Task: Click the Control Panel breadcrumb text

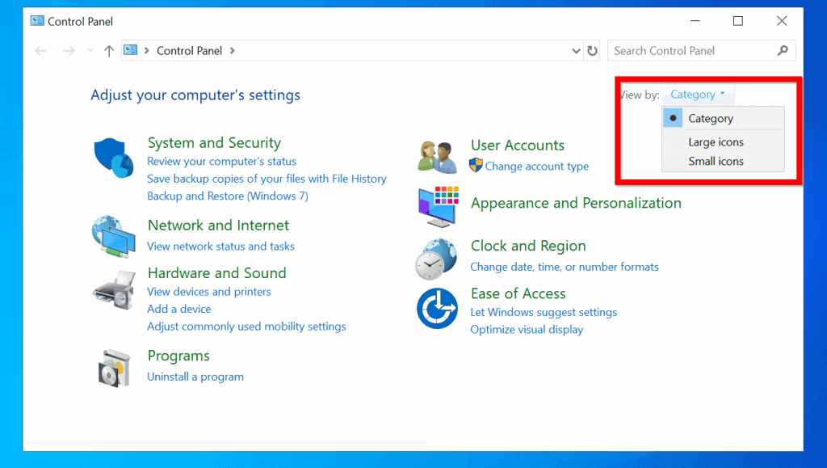Action: (x=189, y=51)
